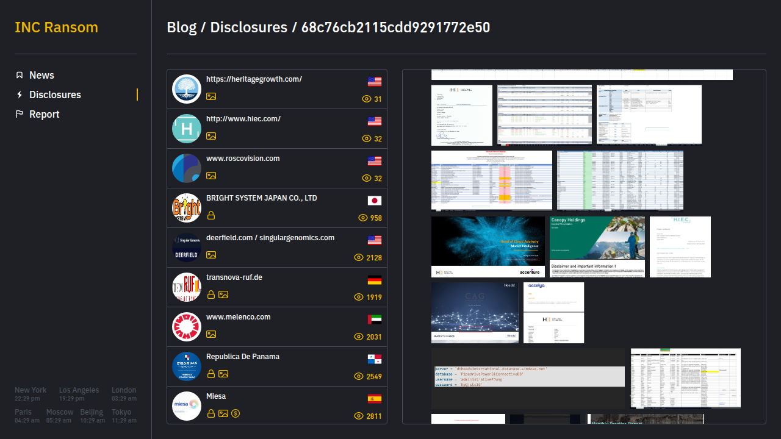Click the Report flag icon
The width and height of the screenshot is (781, 439).
click(x=20, y=114)
